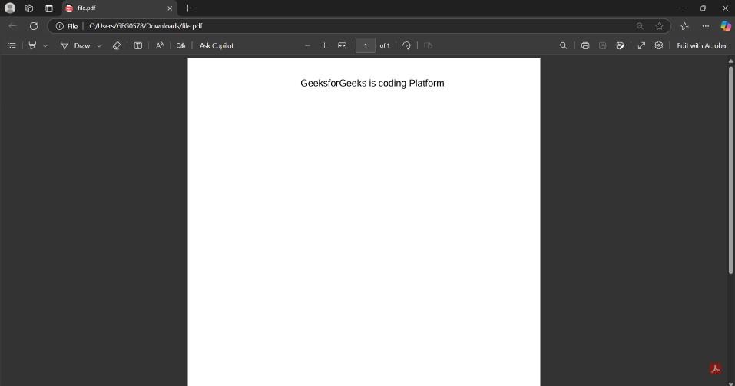Click Ask Copilot button

[217, 45]
